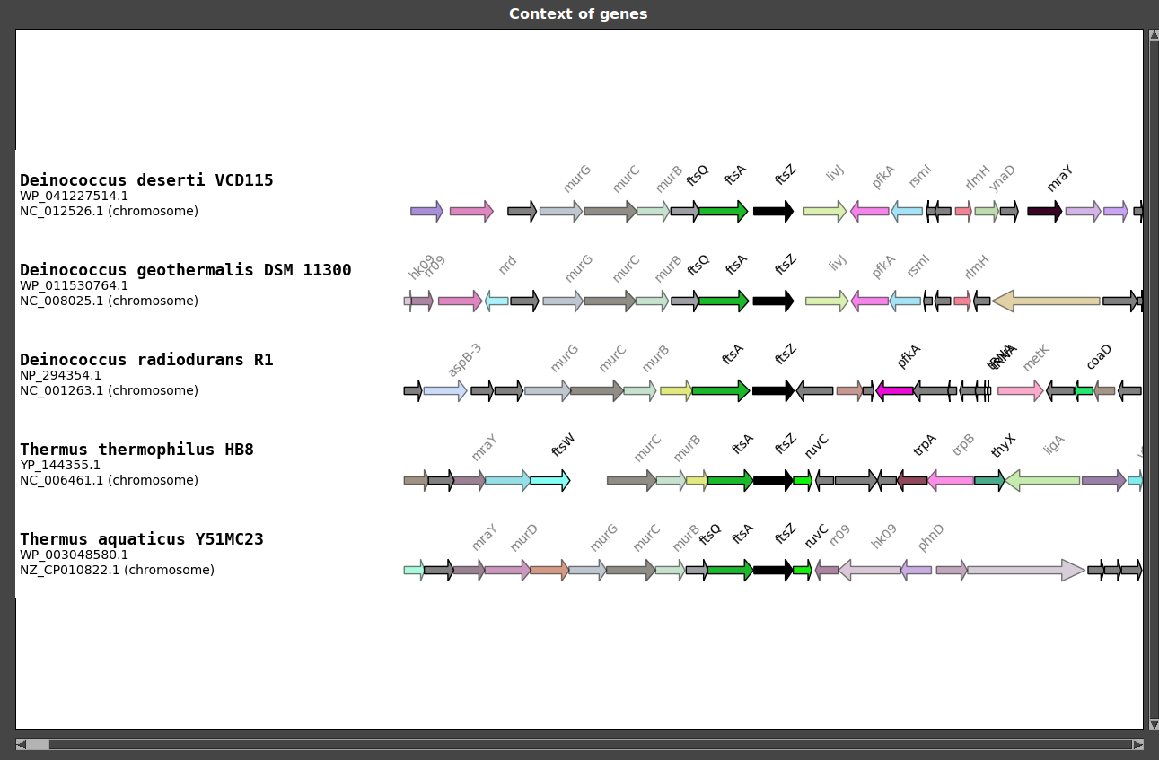Viewport: 1159px width, 760px height.
Task: Click the Deinococcus radiodurans R1 species name
Action: click(x=146, y=360)
